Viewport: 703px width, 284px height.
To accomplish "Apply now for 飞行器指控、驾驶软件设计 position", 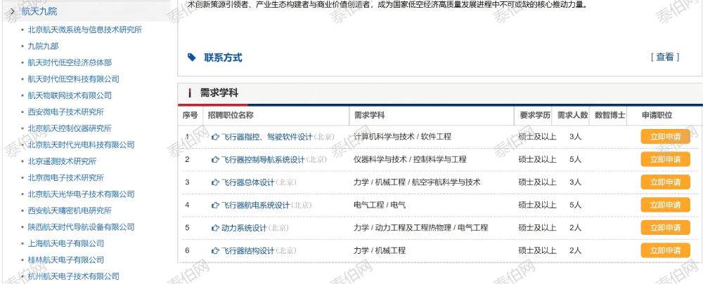I will [x=665, y=137].
